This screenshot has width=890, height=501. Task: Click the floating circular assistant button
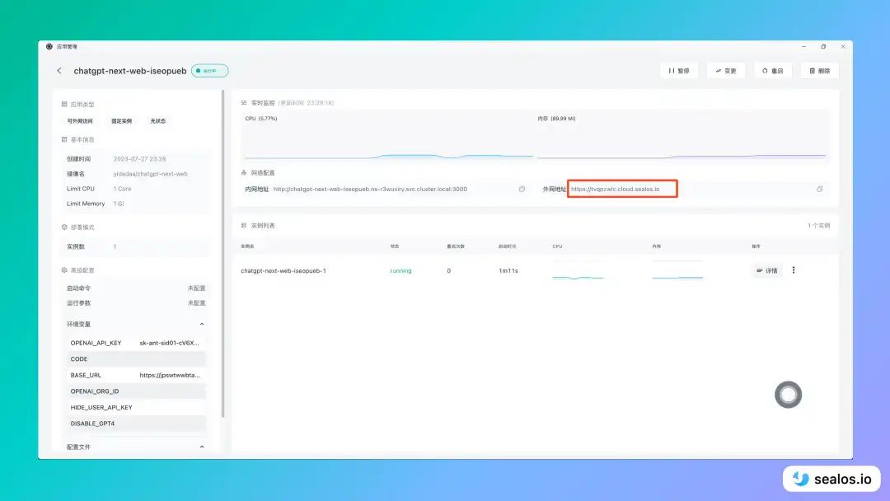point(788,395)
